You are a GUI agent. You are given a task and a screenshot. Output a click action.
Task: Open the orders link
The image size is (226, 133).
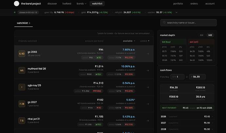pos(194,4)
